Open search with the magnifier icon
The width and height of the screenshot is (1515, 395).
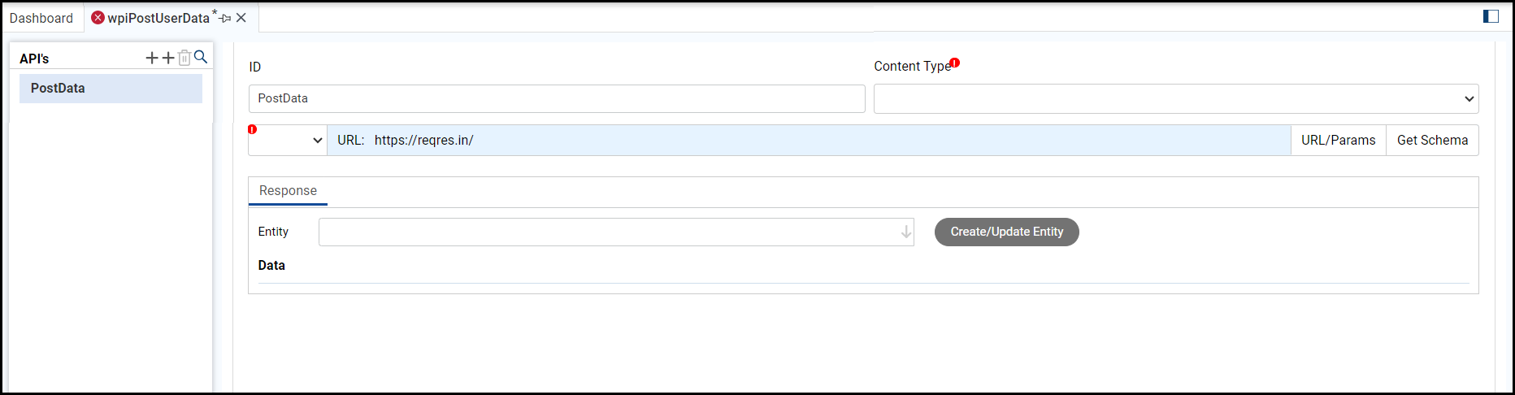[x=201, y=58]
